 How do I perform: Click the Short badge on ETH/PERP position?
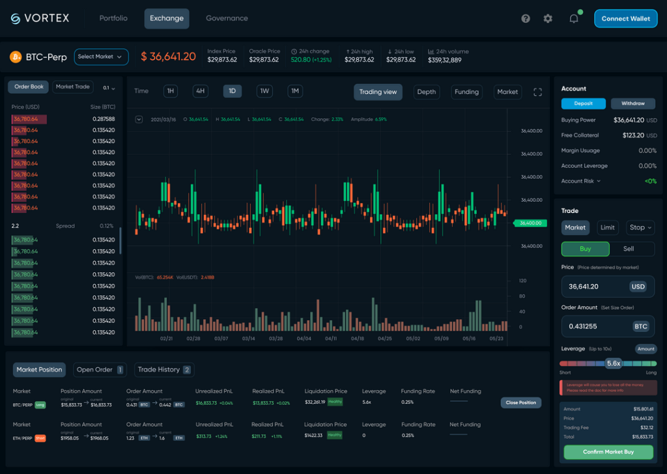(40, 438)
